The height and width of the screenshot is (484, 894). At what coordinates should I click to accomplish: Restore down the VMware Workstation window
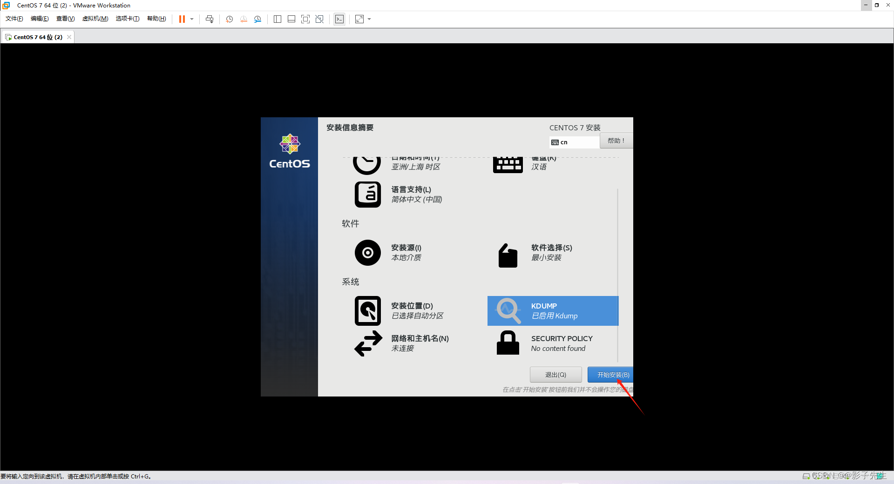click(877, 5)
